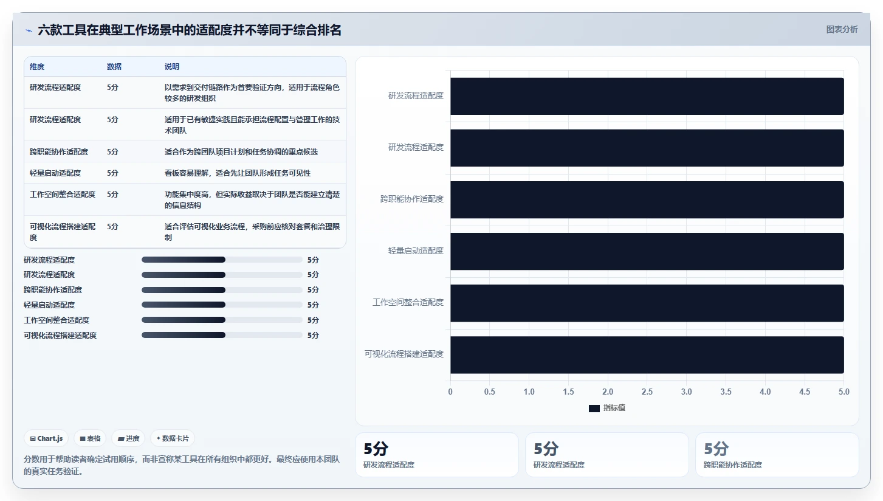Viewport: 883px width, 501px height.
Task: Click 5分 after the 跨职能协作适配度 progress bar
Action: (x=313, y=290)
